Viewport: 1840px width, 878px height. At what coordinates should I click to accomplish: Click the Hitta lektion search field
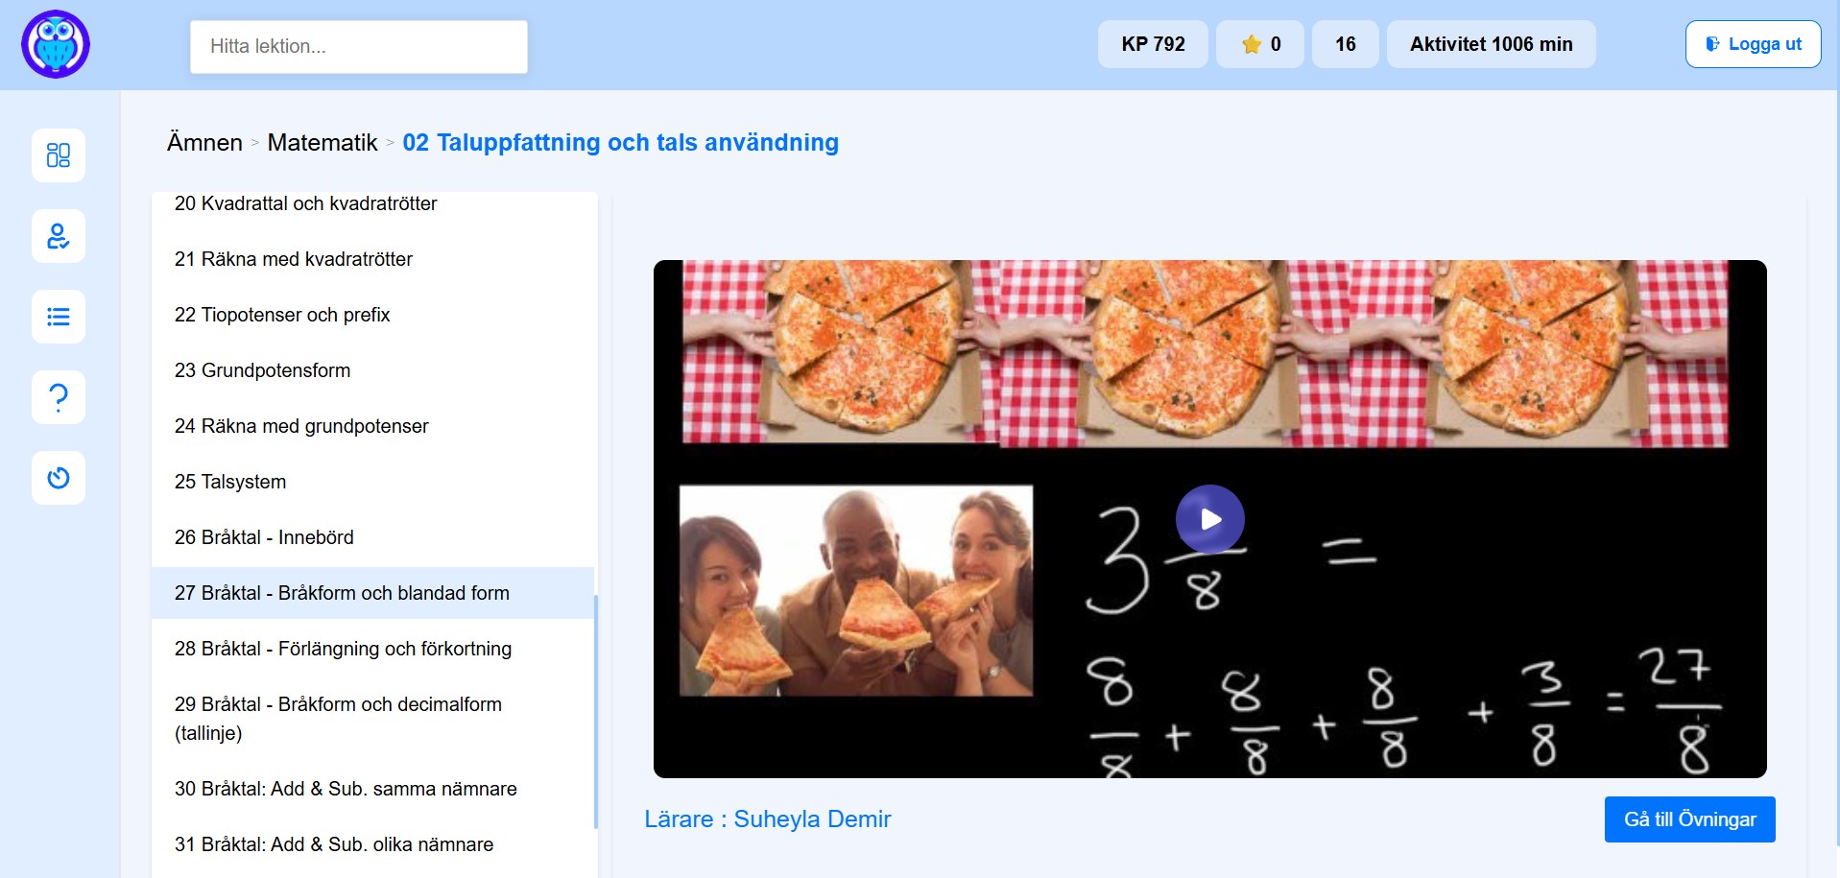click(359, 46)
